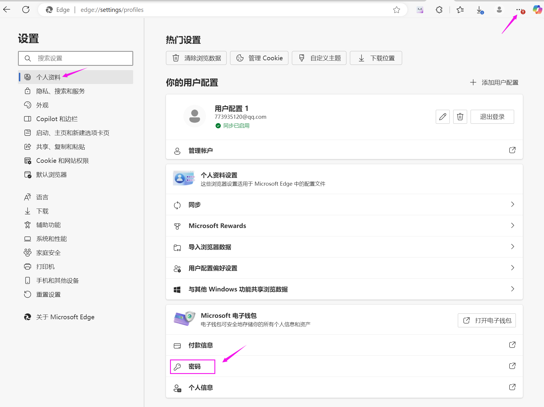Open favorites via the star icon
Image resolution: width=544 pixels, height=407 pixels.
coord(460,10)
